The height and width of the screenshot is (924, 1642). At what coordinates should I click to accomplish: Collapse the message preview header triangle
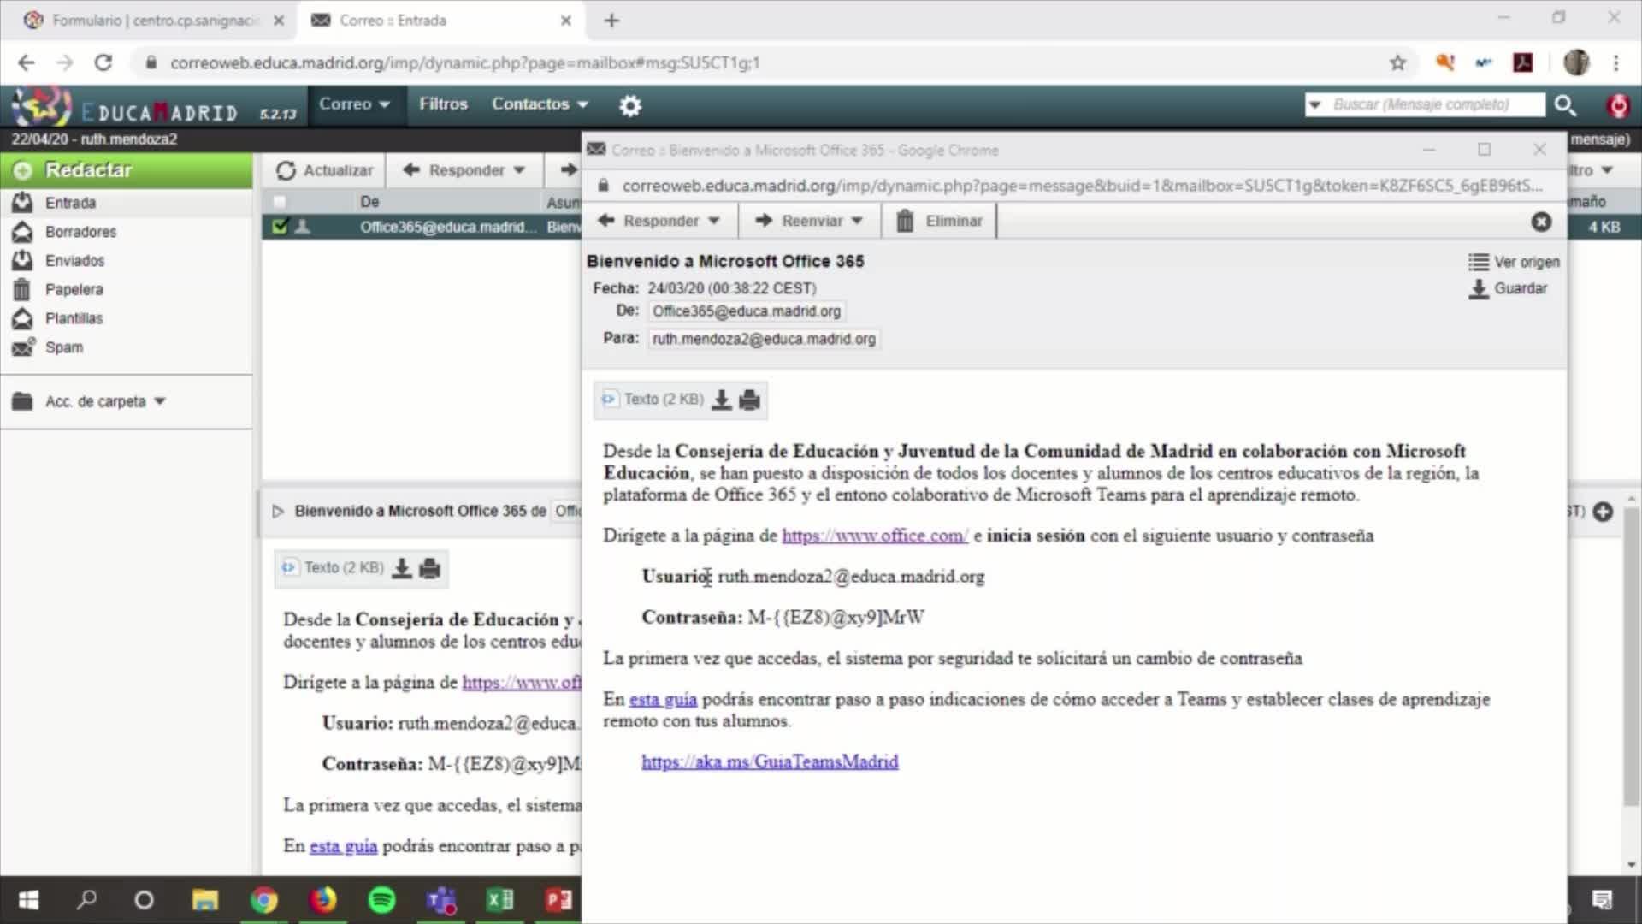point(278,511)
